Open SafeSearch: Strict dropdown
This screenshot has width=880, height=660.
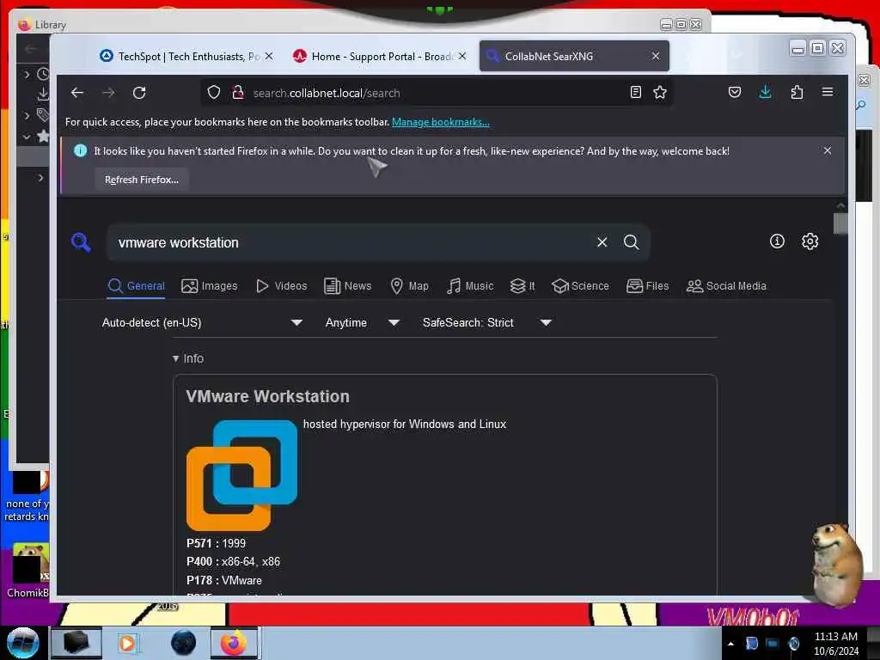point(486,323)
